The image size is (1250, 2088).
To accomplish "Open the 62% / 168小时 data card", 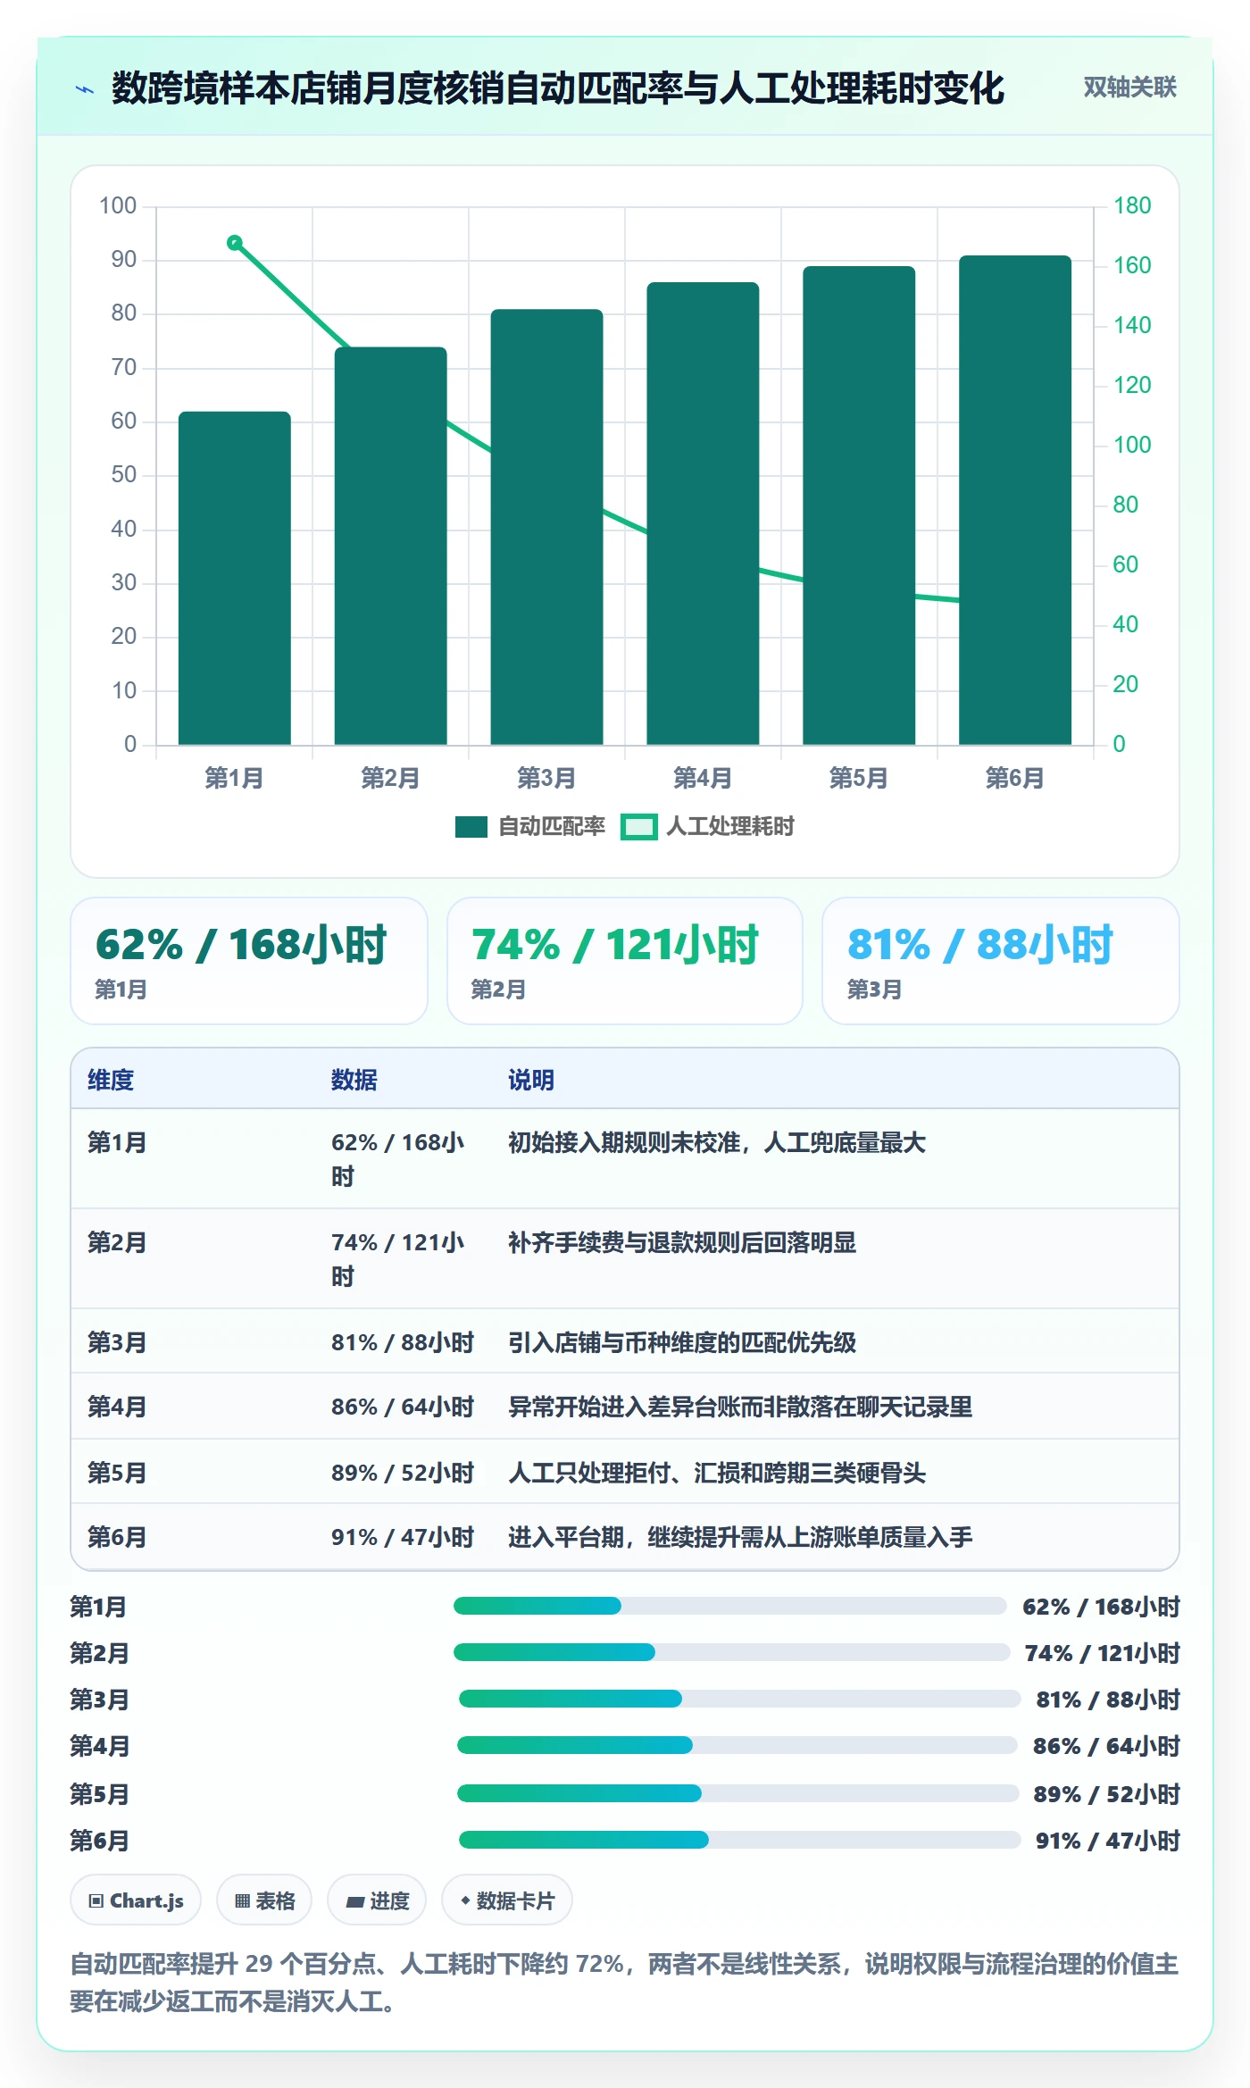I will pos(249,961).
